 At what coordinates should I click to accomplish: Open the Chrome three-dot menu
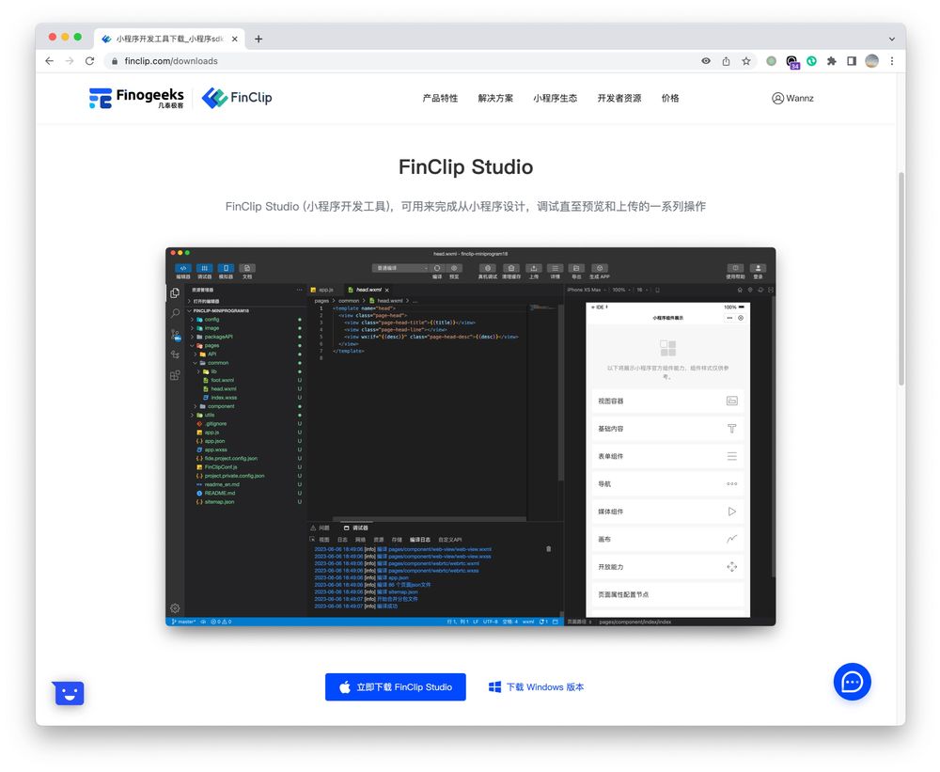pos(891,61)
